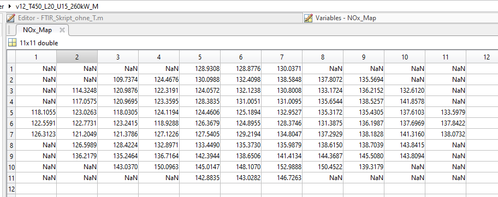This screenshot has width=498, height=197.
Task: Click cell with value 109.7374
Action: 118,79
